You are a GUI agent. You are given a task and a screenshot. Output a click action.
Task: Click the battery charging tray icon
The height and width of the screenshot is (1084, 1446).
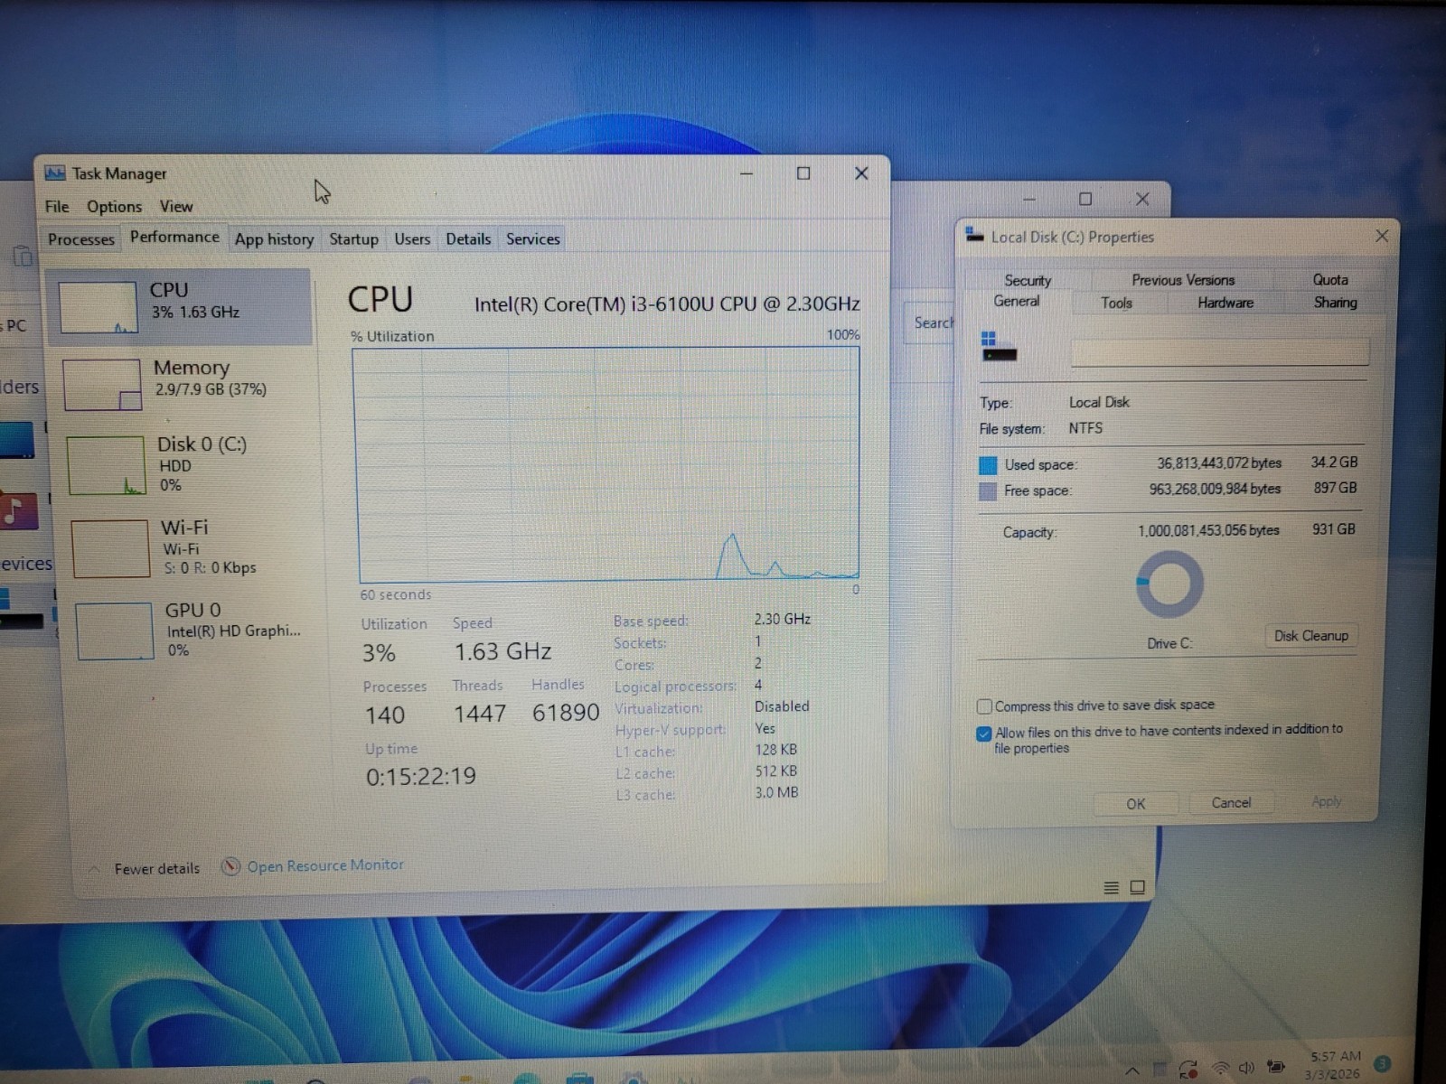[1275, 1067]
